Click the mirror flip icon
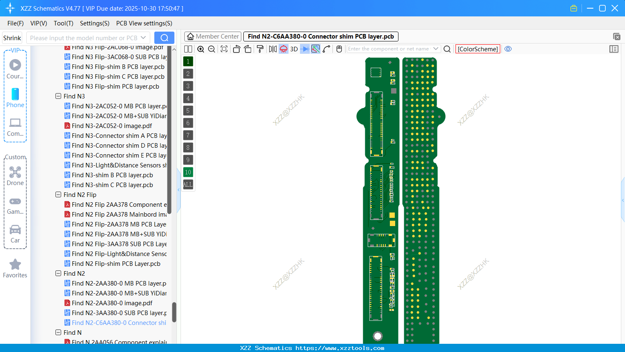Viewport: 625px width, 352px height. (x=272, y=49)
